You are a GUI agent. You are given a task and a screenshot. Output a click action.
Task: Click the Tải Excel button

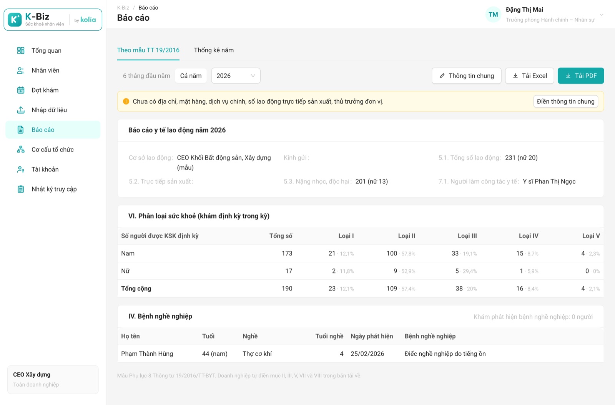point(529,76)
